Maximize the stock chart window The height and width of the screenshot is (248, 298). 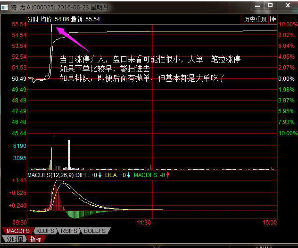click(x=270, y=5)
